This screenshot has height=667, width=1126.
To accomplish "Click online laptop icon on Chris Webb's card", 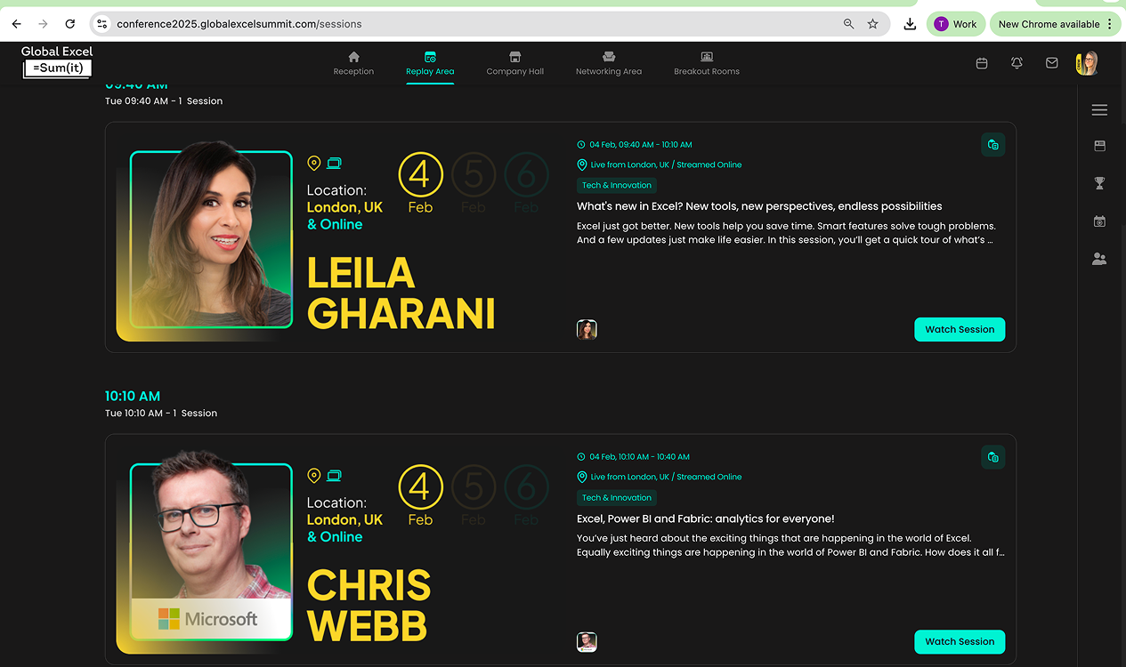I will [334, 475].
